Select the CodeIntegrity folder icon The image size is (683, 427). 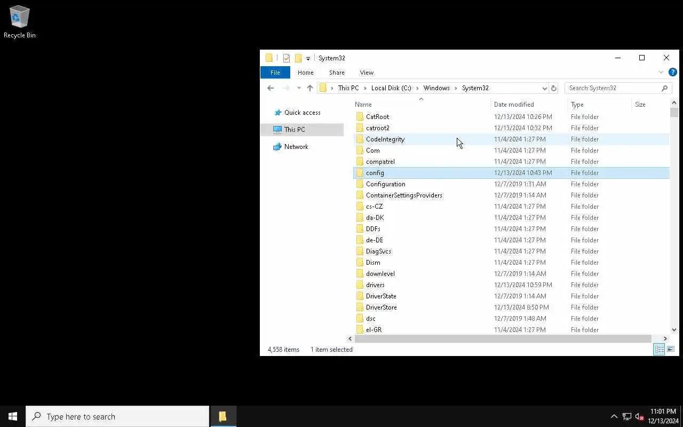pyautogui.click(x=360, y=139)
